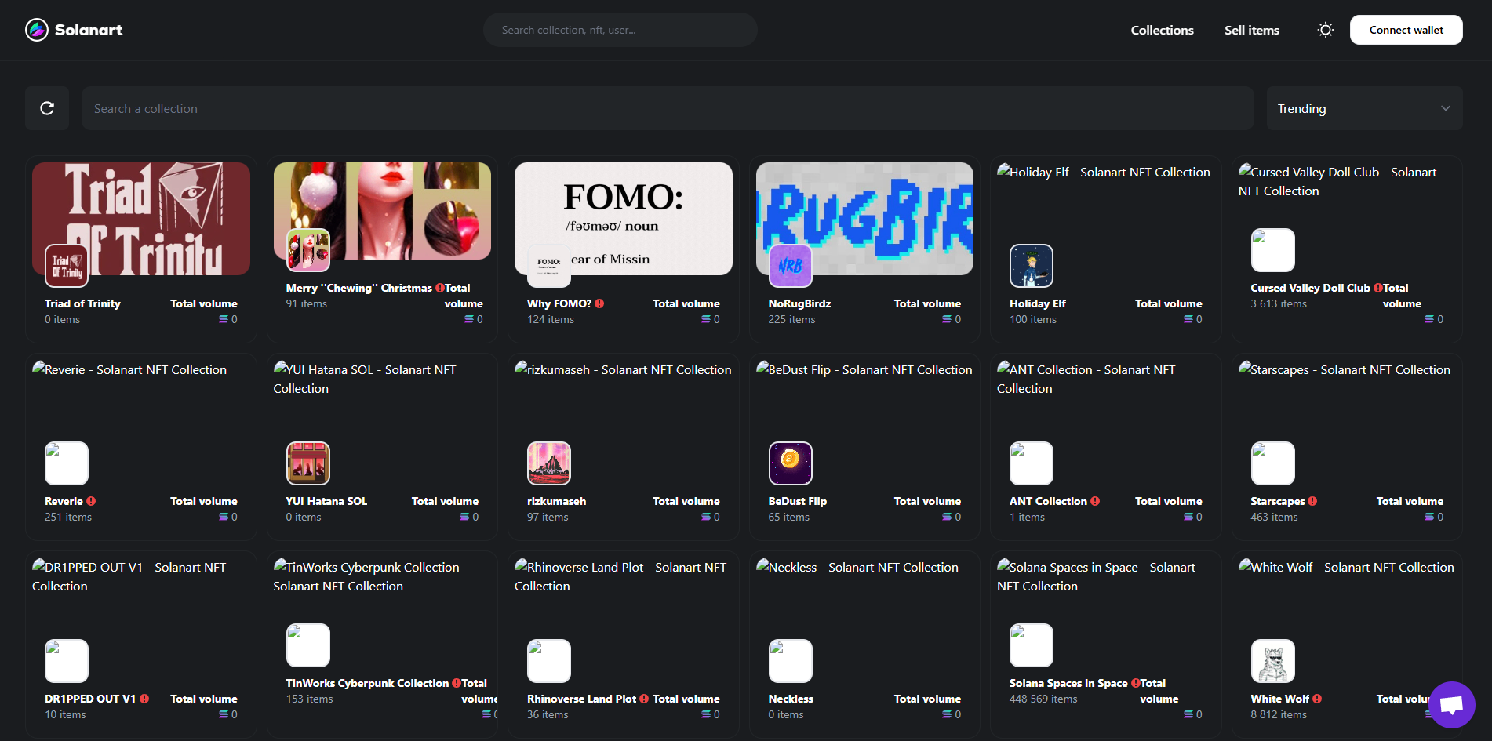This screenshot has width=1492, height=741.
Task: Click the Search a collection input
Action: coord(667,108)
